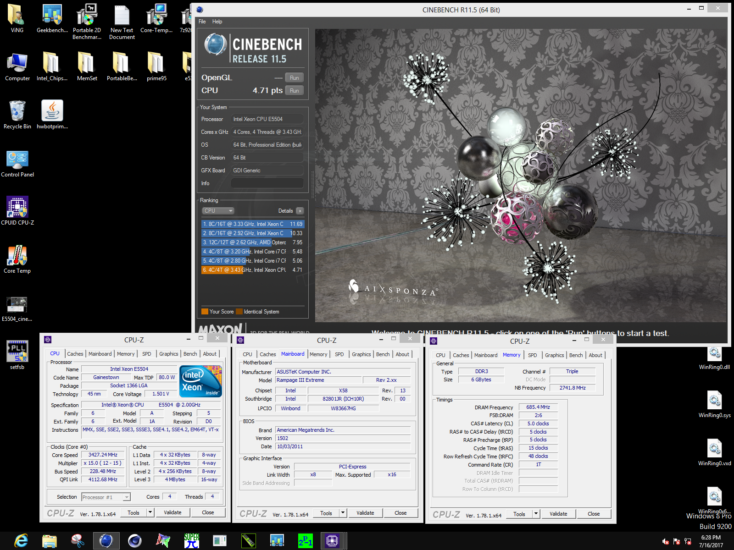Open the WinRing0.sys file on the desktop
The height and width of the screenshot is (550, 734).
pos(714,403)
